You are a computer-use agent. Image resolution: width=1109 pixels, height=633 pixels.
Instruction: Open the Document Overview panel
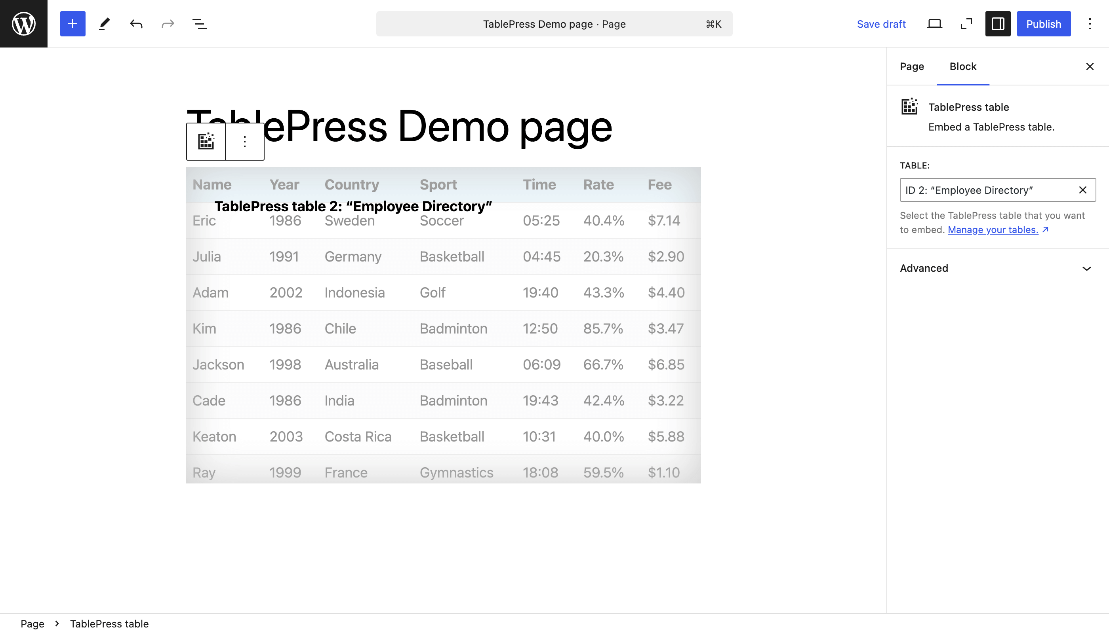tap(199, 23)
